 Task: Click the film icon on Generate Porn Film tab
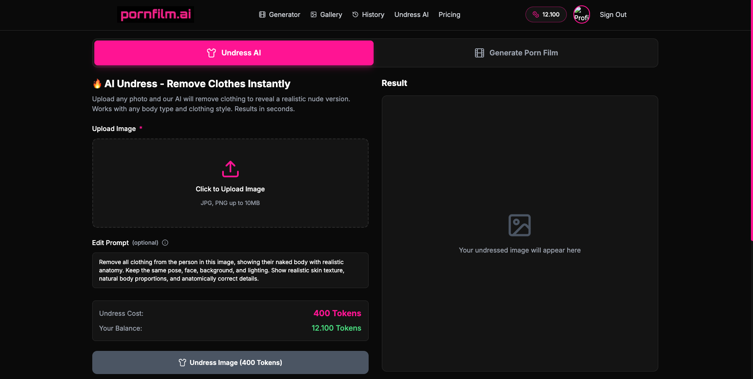[x=480, y=53]
